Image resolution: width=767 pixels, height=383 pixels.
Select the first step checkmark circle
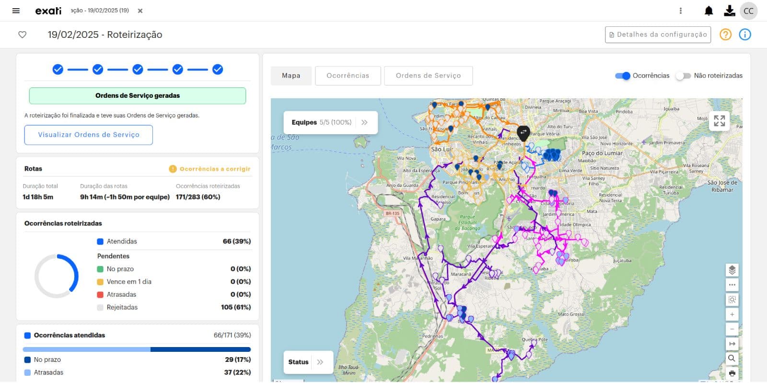coord(58,70)
